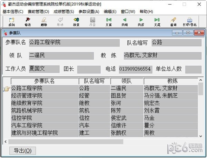Click the Save (存盘) toolbar icon
This screenshot has width=207, height=158.
(92, 22)
